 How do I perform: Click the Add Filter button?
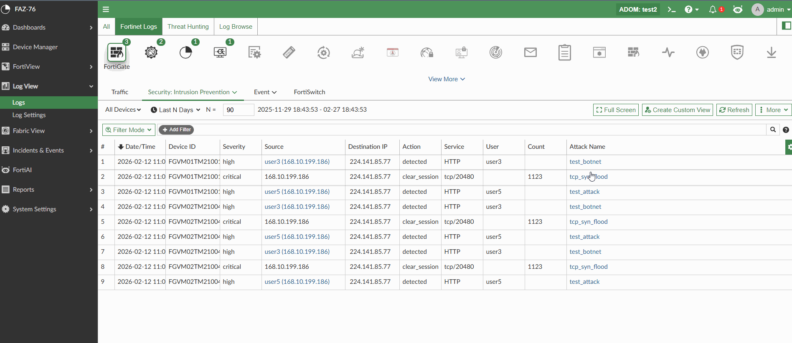click(176, 130)
